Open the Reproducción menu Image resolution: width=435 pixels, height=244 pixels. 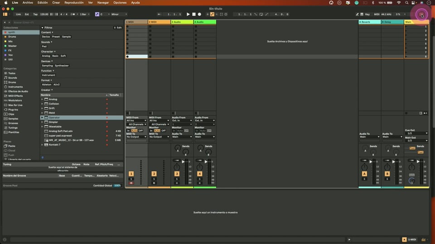(74, 3)
